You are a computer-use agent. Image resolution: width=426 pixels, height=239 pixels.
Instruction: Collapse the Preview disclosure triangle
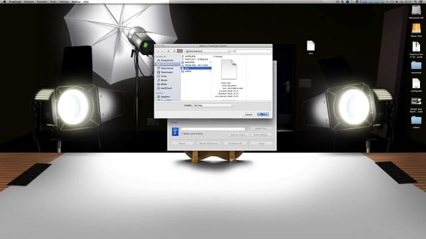(x=214, y=56)
